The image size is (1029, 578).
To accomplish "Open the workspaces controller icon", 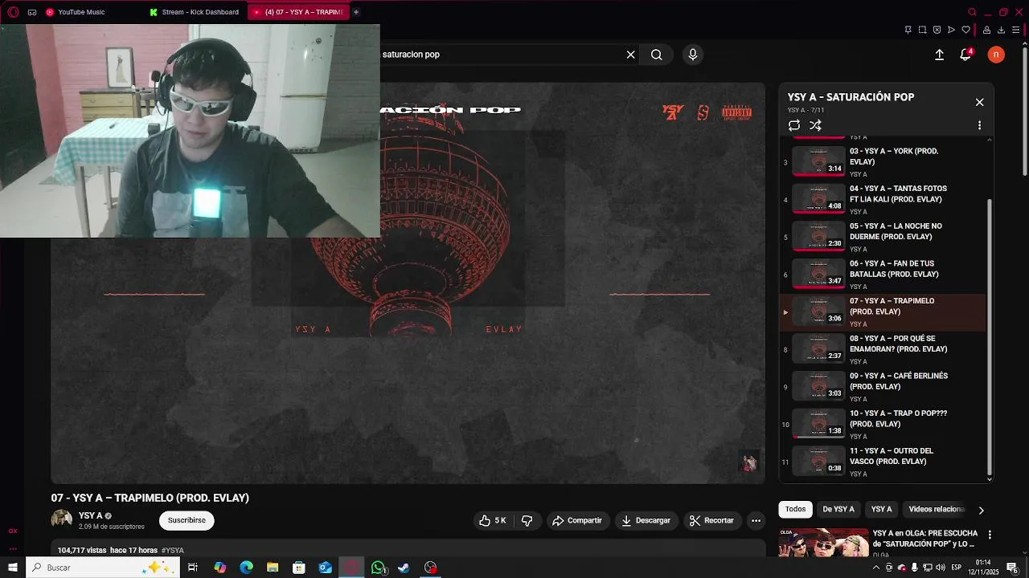I will 32,12.
